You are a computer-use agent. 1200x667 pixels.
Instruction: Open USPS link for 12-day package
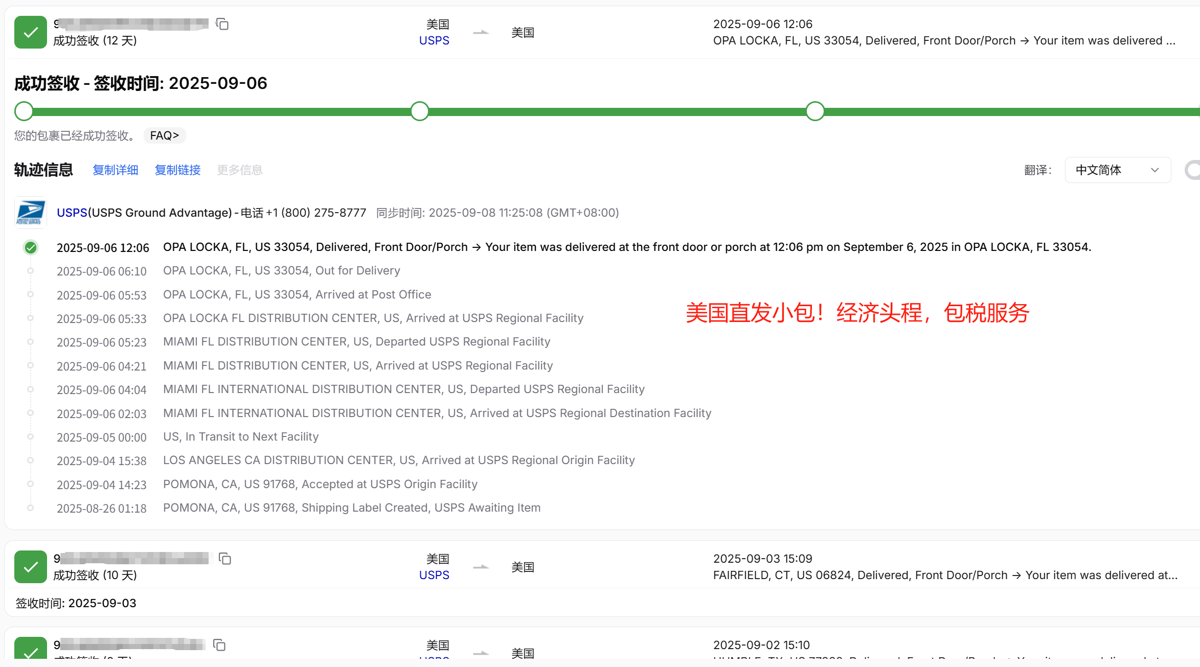434,41
